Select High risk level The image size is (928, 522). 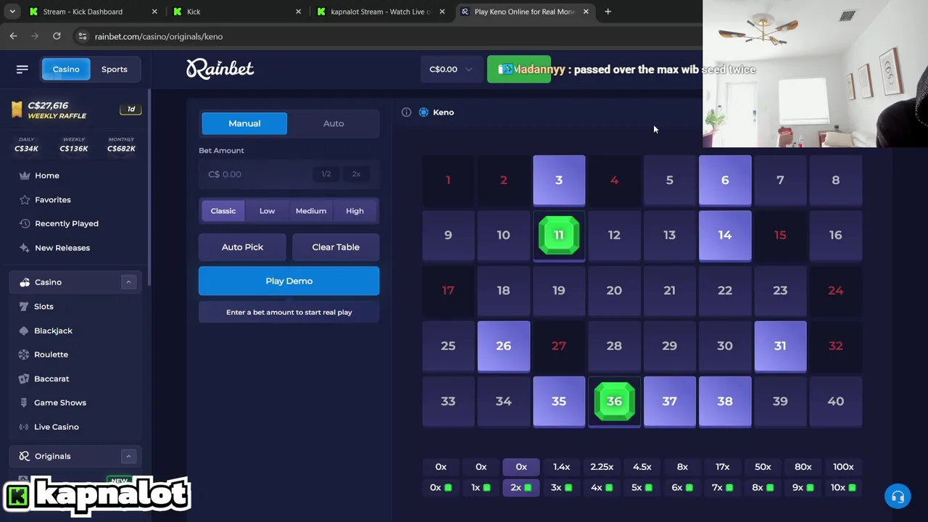pos(355,211)
